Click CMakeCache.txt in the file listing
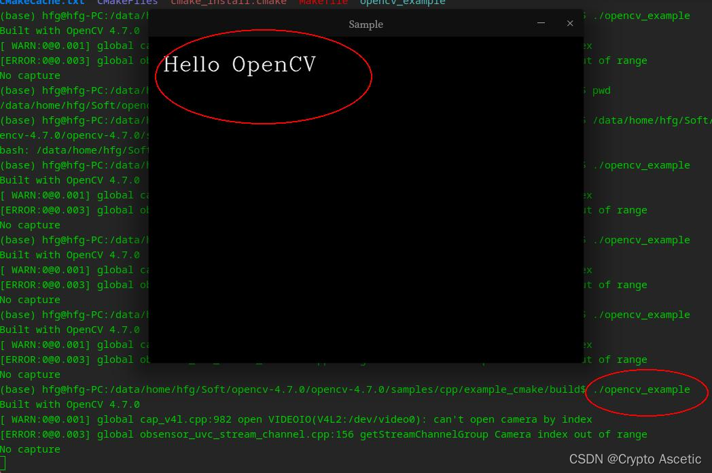This screenshot has height=473, width=712. pyautogui.click(x=42, y=2)
